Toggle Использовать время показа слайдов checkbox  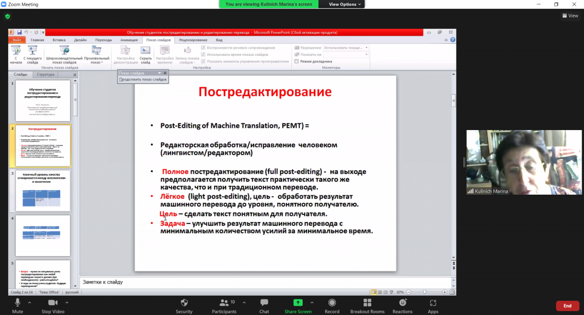tap(203, 55)
